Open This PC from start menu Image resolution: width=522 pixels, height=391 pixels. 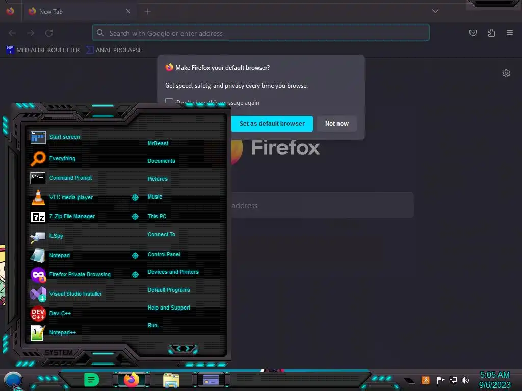pyautogui.click(x=157, y=216)
